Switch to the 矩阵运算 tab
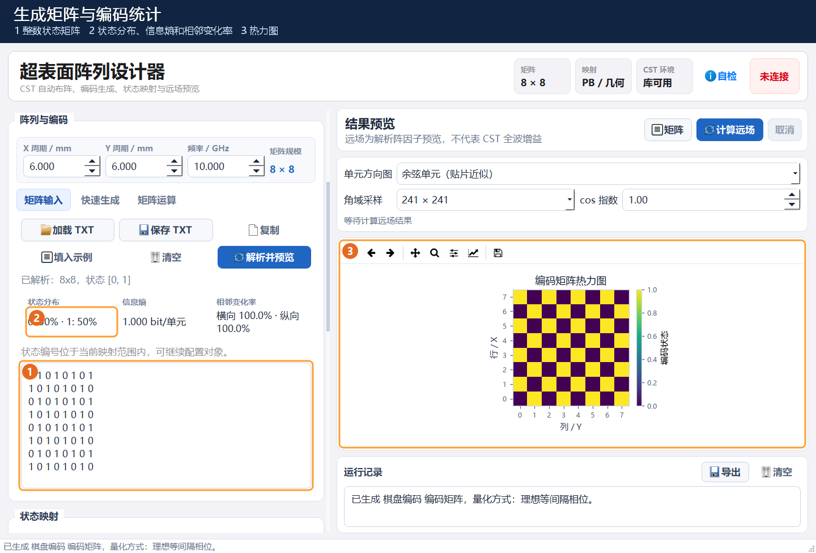This screenshot has width=816, height=553. click(157, 200)
